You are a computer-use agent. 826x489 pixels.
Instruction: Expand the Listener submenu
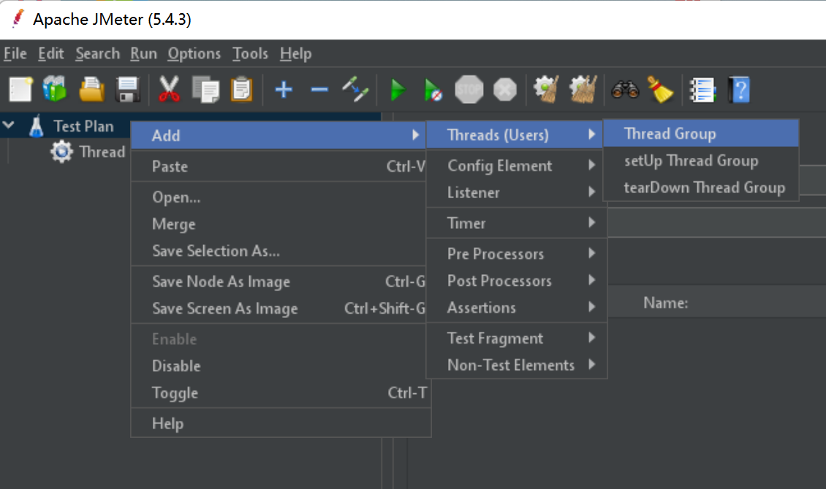click(x=516, y=192)
